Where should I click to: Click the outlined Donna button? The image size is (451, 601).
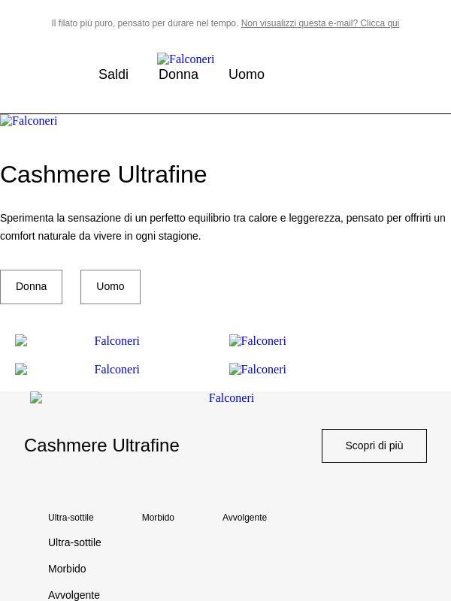(31, 287)
